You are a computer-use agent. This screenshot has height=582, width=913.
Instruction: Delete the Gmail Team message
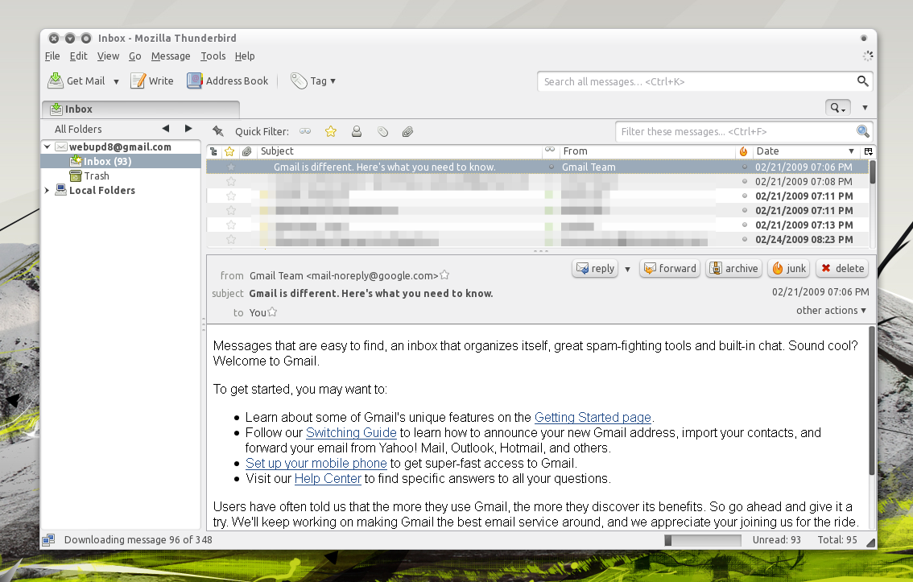click(841, 269)
